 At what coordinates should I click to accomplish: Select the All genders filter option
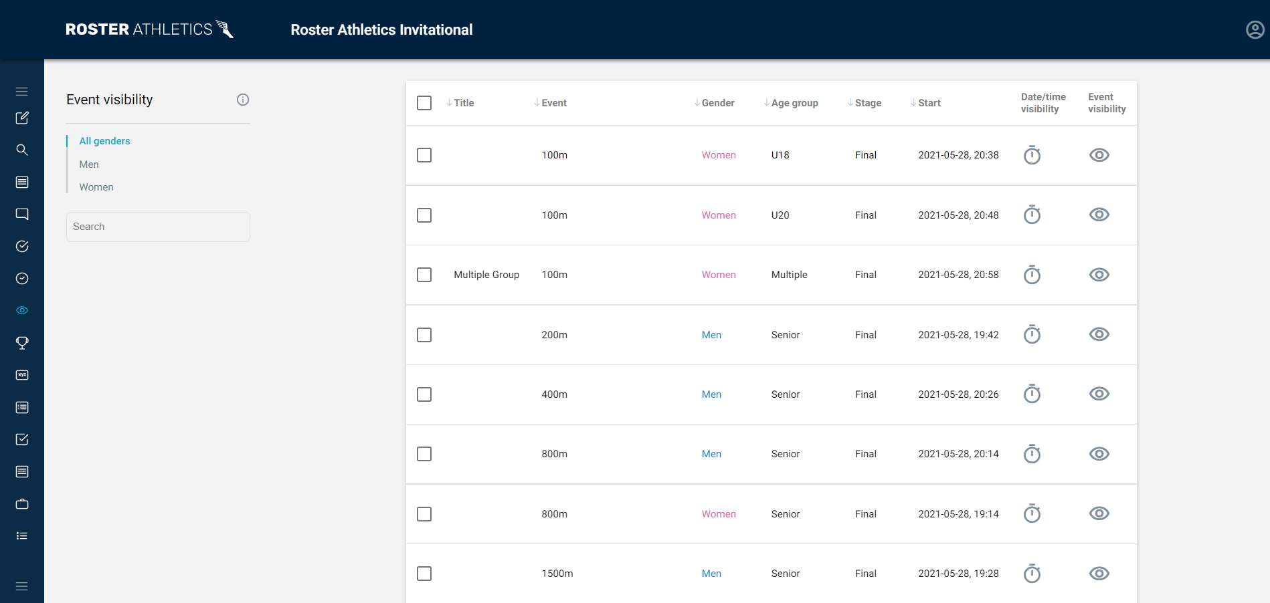pyautogui.click(x=104, y=140)
